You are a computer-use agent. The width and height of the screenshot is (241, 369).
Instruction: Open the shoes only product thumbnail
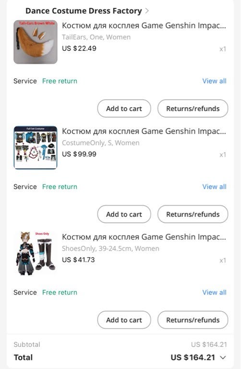click(36, 253)
